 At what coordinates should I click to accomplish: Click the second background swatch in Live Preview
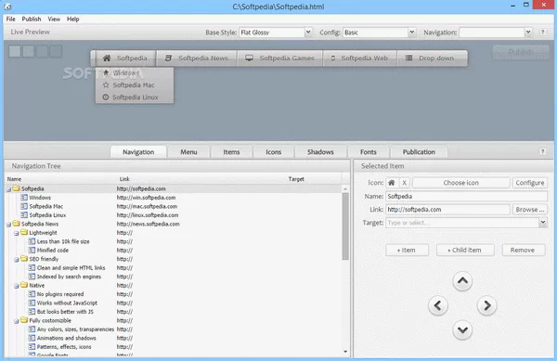(x=29, y=51)
